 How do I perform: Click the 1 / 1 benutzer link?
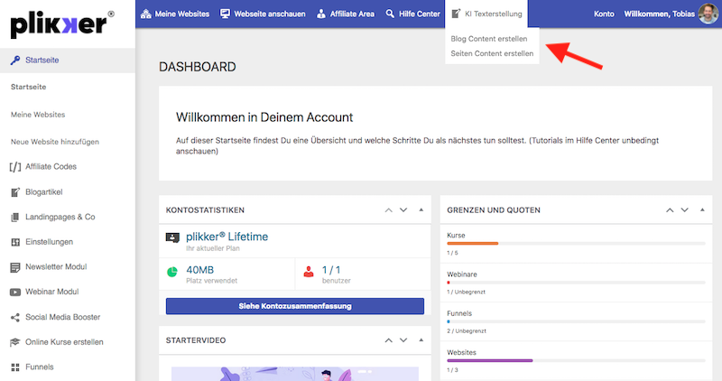coord(331,270)
